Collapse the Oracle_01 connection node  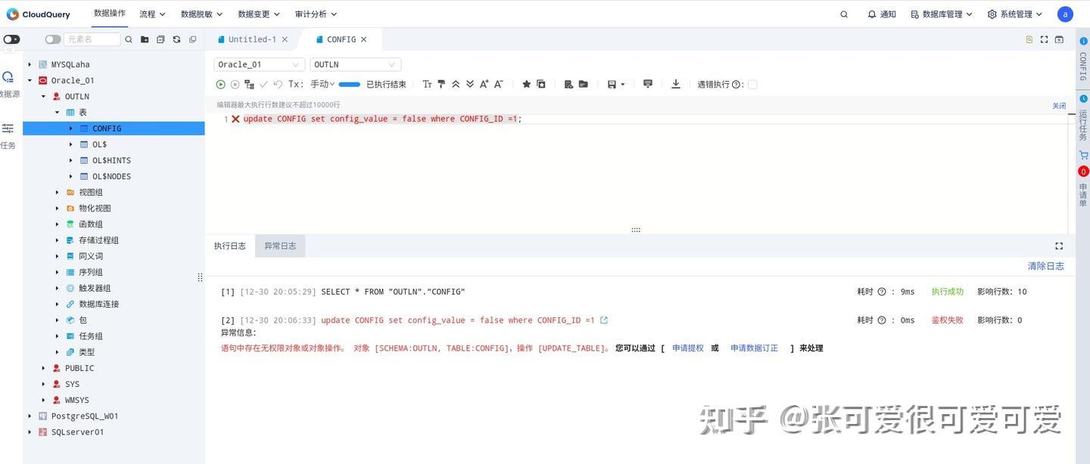click(29, 79)
